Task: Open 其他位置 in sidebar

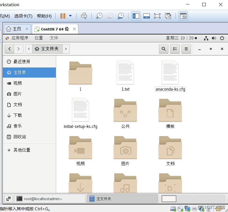Action: [22, 150]
